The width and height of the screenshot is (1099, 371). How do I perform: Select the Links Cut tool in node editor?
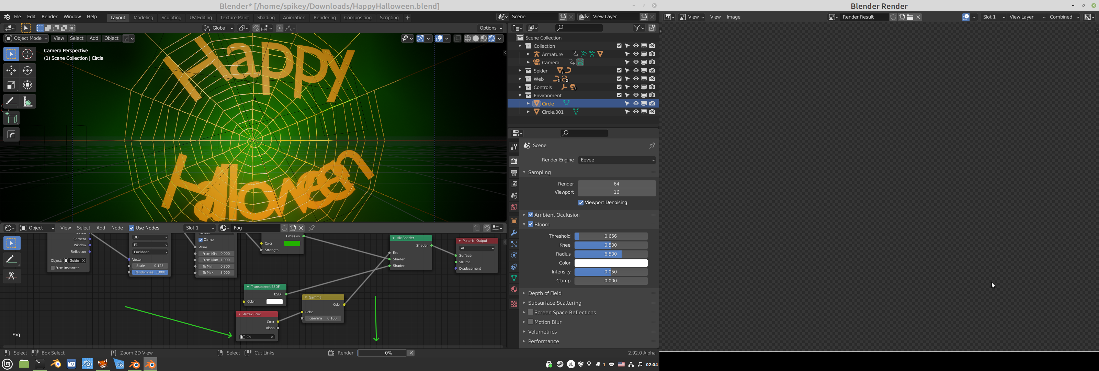coord(12,276)
